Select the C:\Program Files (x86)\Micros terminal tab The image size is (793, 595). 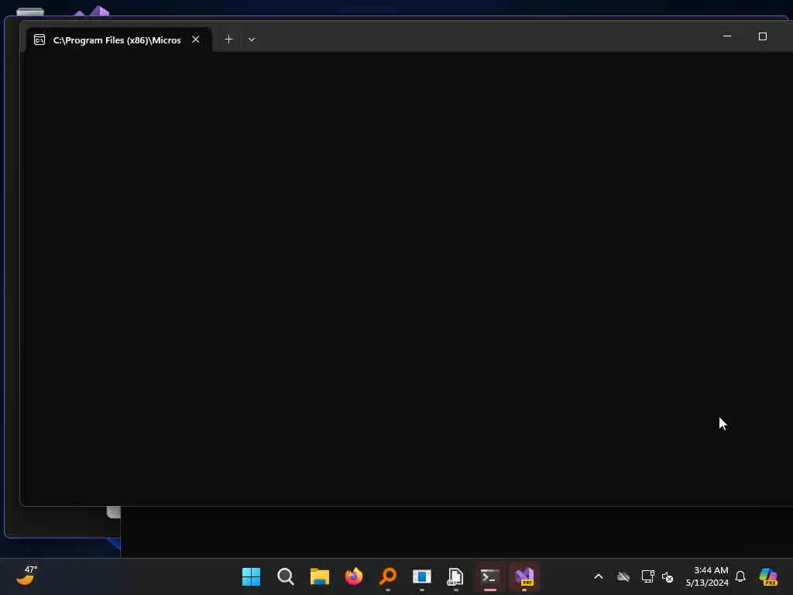118,40
